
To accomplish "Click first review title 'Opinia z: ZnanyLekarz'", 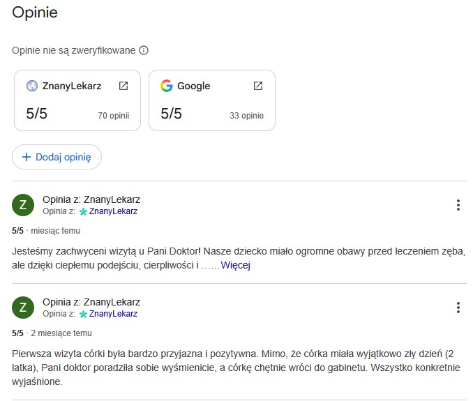I will click(91, 199).
